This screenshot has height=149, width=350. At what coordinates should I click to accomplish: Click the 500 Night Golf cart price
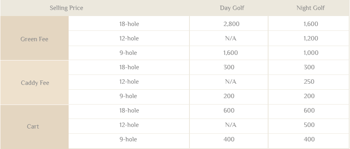(x=309, y=125)
